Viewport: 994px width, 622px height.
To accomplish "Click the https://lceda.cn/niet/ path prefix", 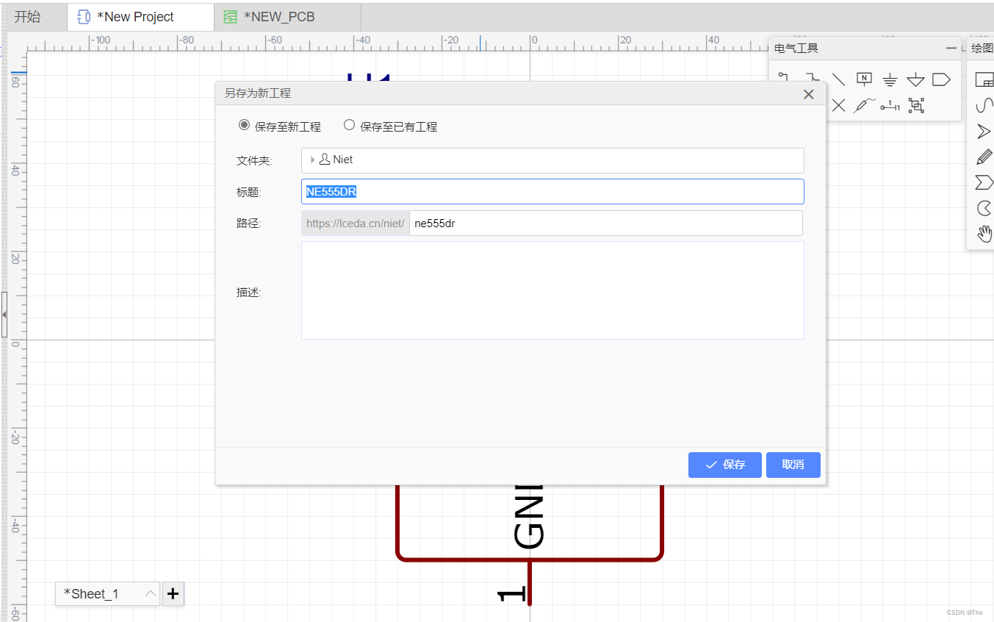I will pos(356,224).
